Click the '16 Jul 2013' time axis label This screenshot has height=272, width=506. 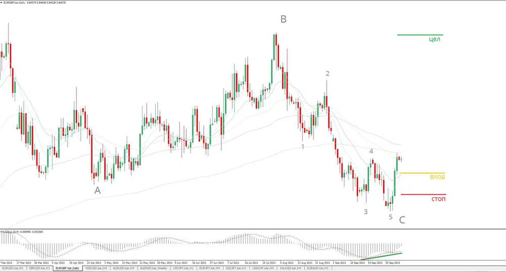251,263
